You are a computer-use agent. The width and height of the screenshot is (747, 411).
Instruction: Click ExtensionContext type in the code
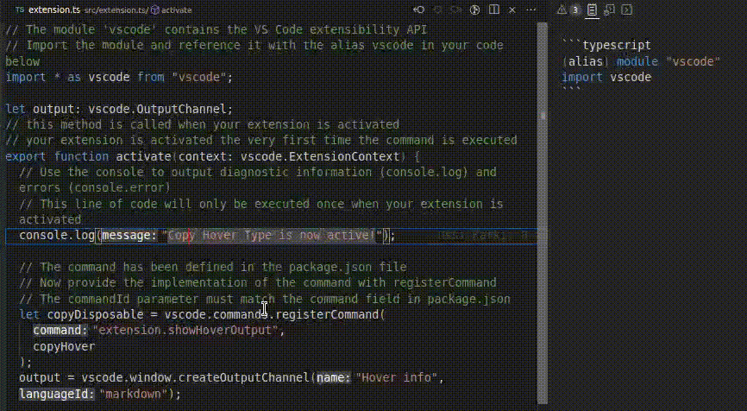[343, 156]
